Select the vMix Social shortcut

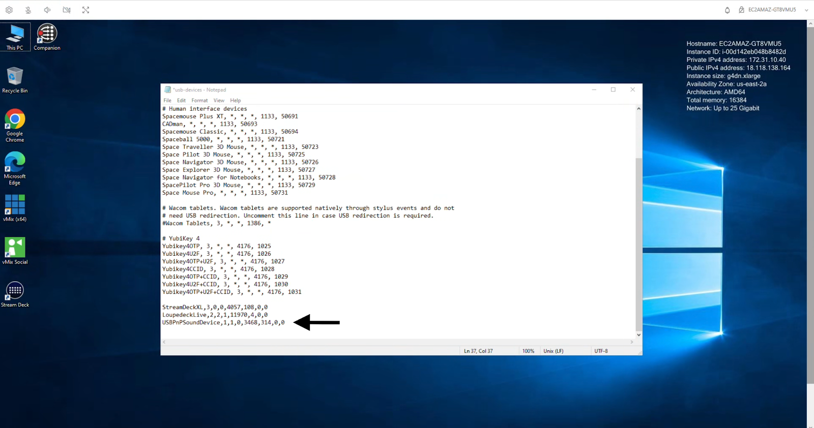[15, 251]
